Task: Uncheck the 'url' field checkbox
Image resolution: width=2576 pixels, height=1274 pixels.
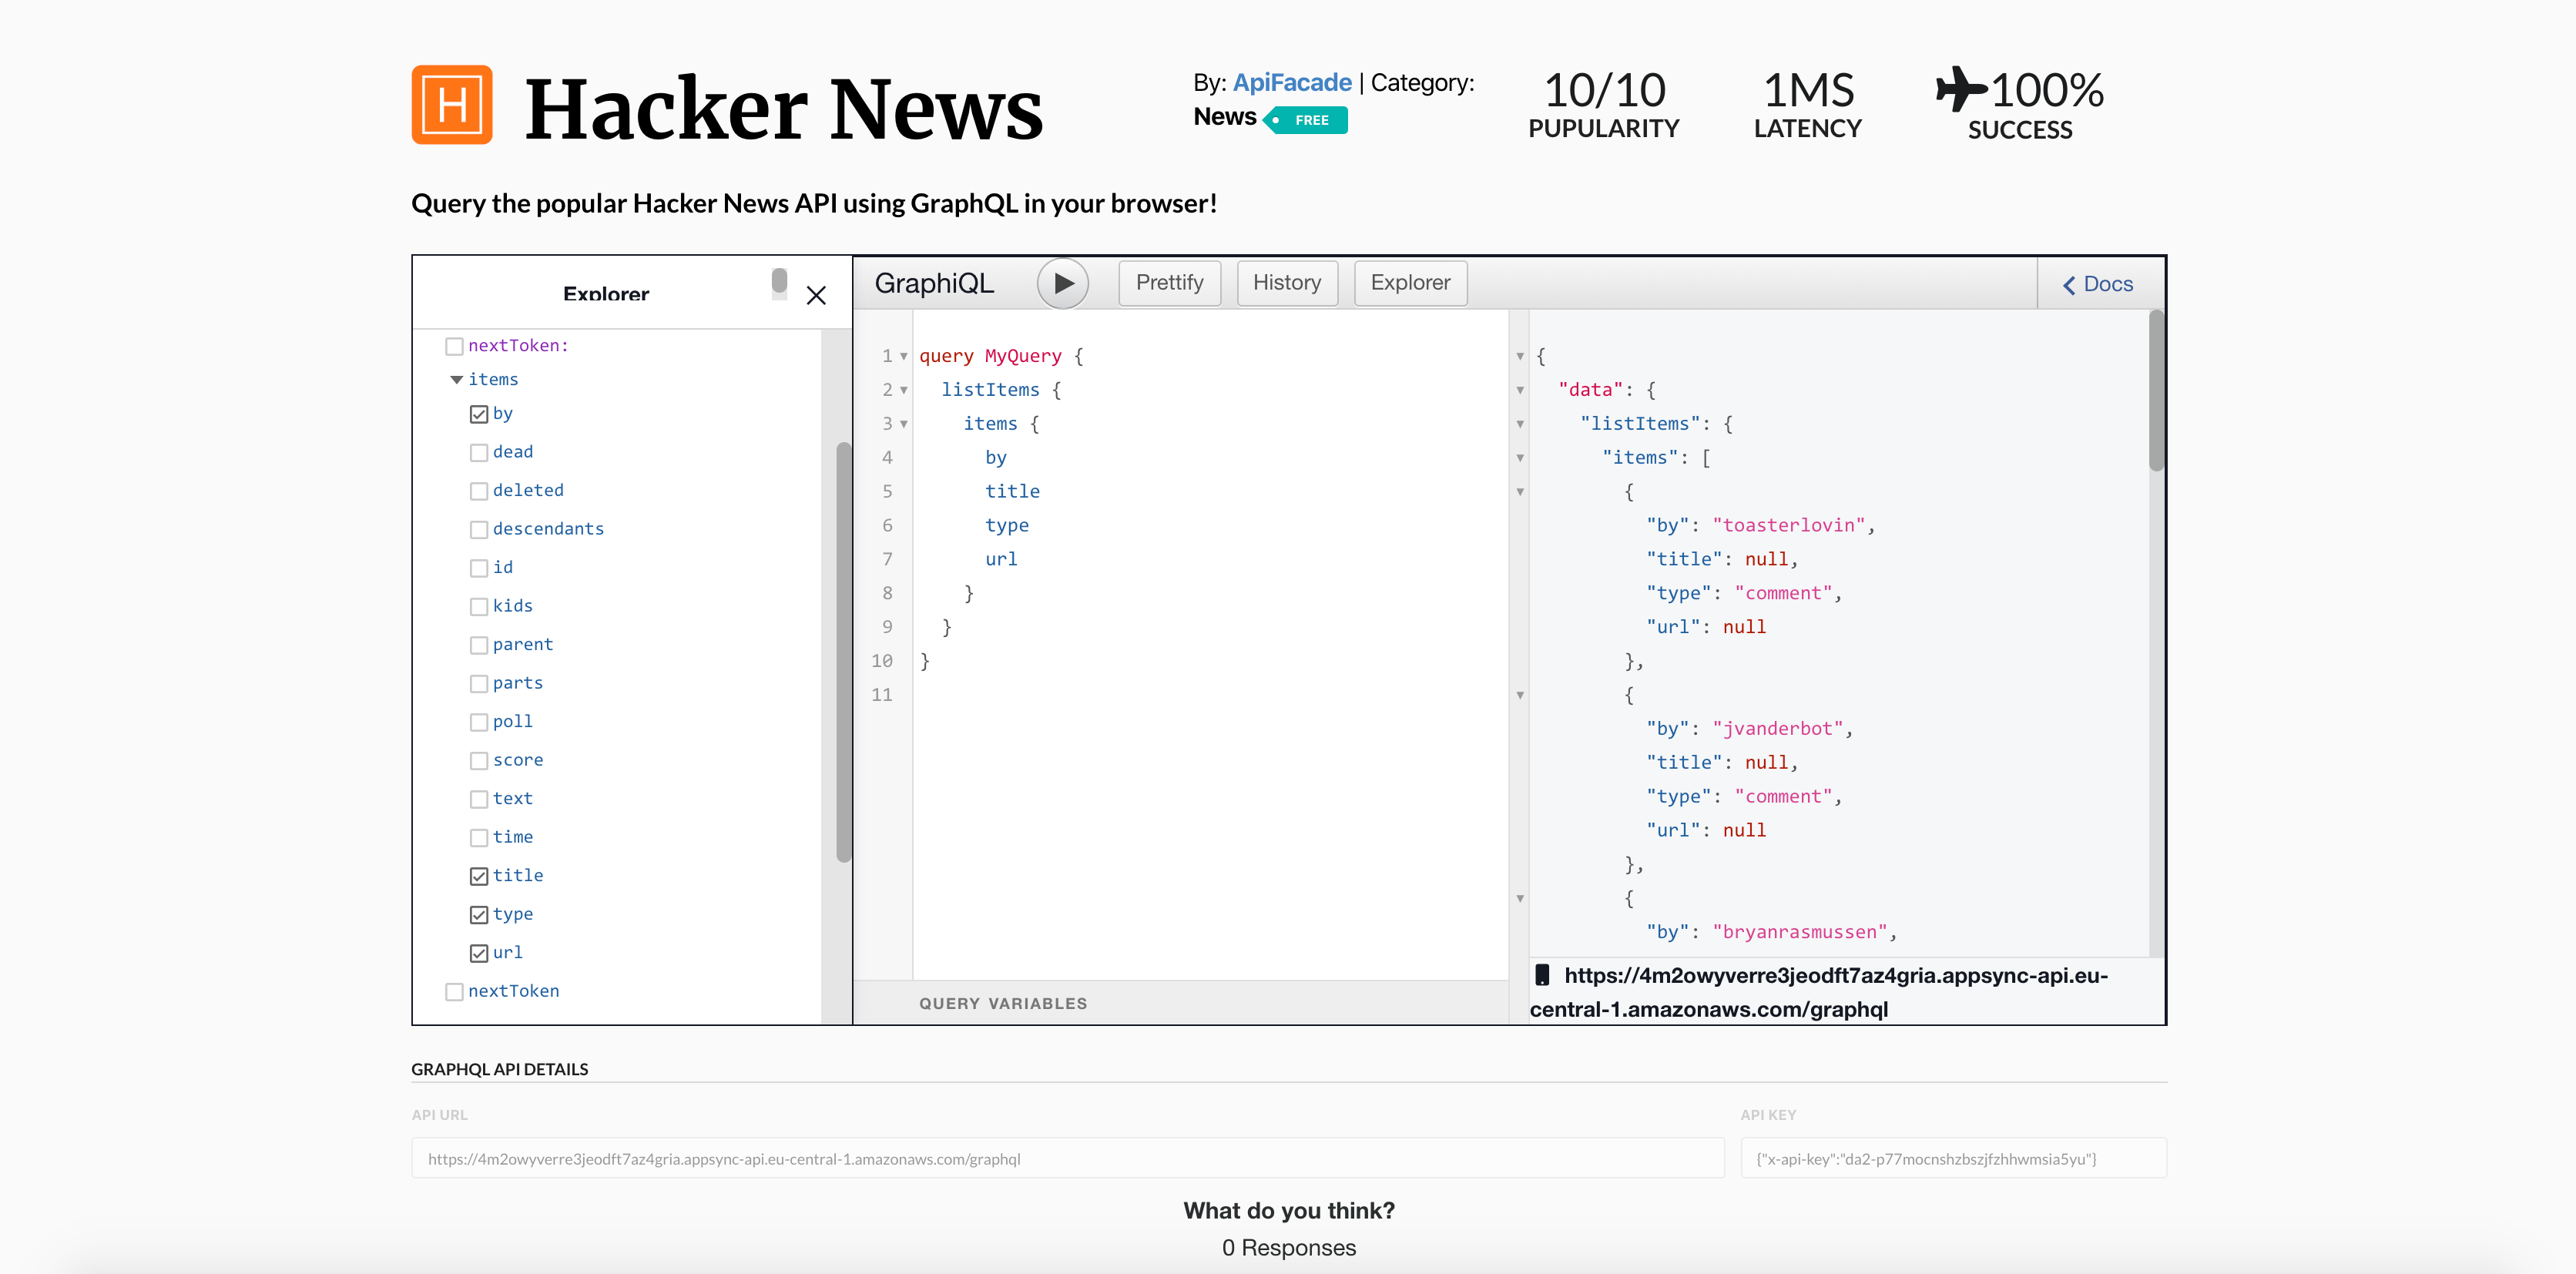Action: tap(479, 953)
